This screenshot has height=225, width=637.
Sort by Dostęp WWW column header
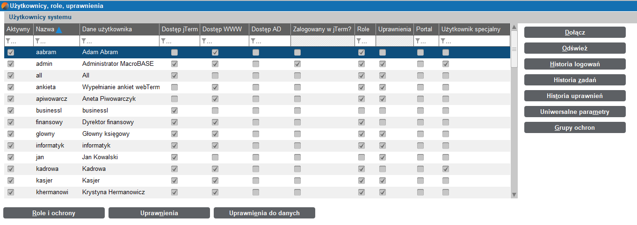(x=222, y=29)
